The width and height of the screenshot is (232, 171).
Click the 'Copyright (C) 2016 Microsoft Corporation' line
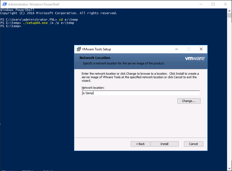59,13
